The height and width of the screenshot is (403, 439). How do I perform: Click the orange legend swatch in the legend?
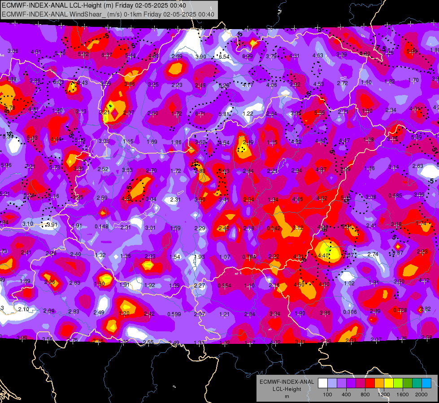[x=379, y=383]
